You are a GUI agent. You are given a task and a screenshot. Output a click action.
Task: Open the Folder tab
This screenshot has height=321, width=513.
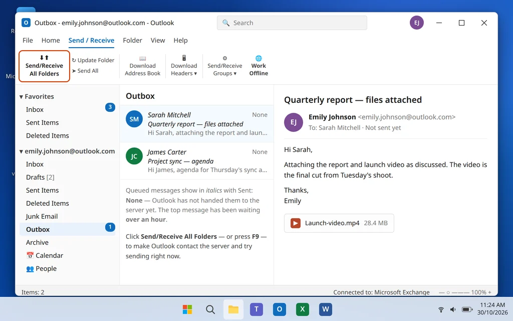pos(132,40)
